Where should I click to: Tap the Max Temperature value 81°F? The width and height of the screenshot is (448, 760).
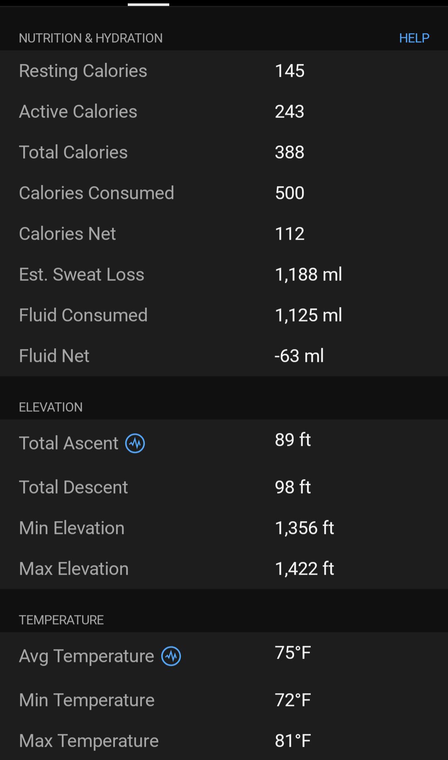(x=293, y=740)
